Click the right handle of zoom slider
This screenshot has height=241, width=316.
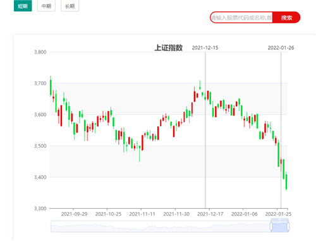click(x=288, y=226)
